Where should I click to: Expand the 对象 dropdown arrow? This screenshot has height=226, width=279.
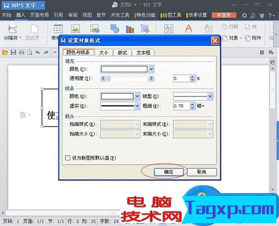click(x=241, y=38)
